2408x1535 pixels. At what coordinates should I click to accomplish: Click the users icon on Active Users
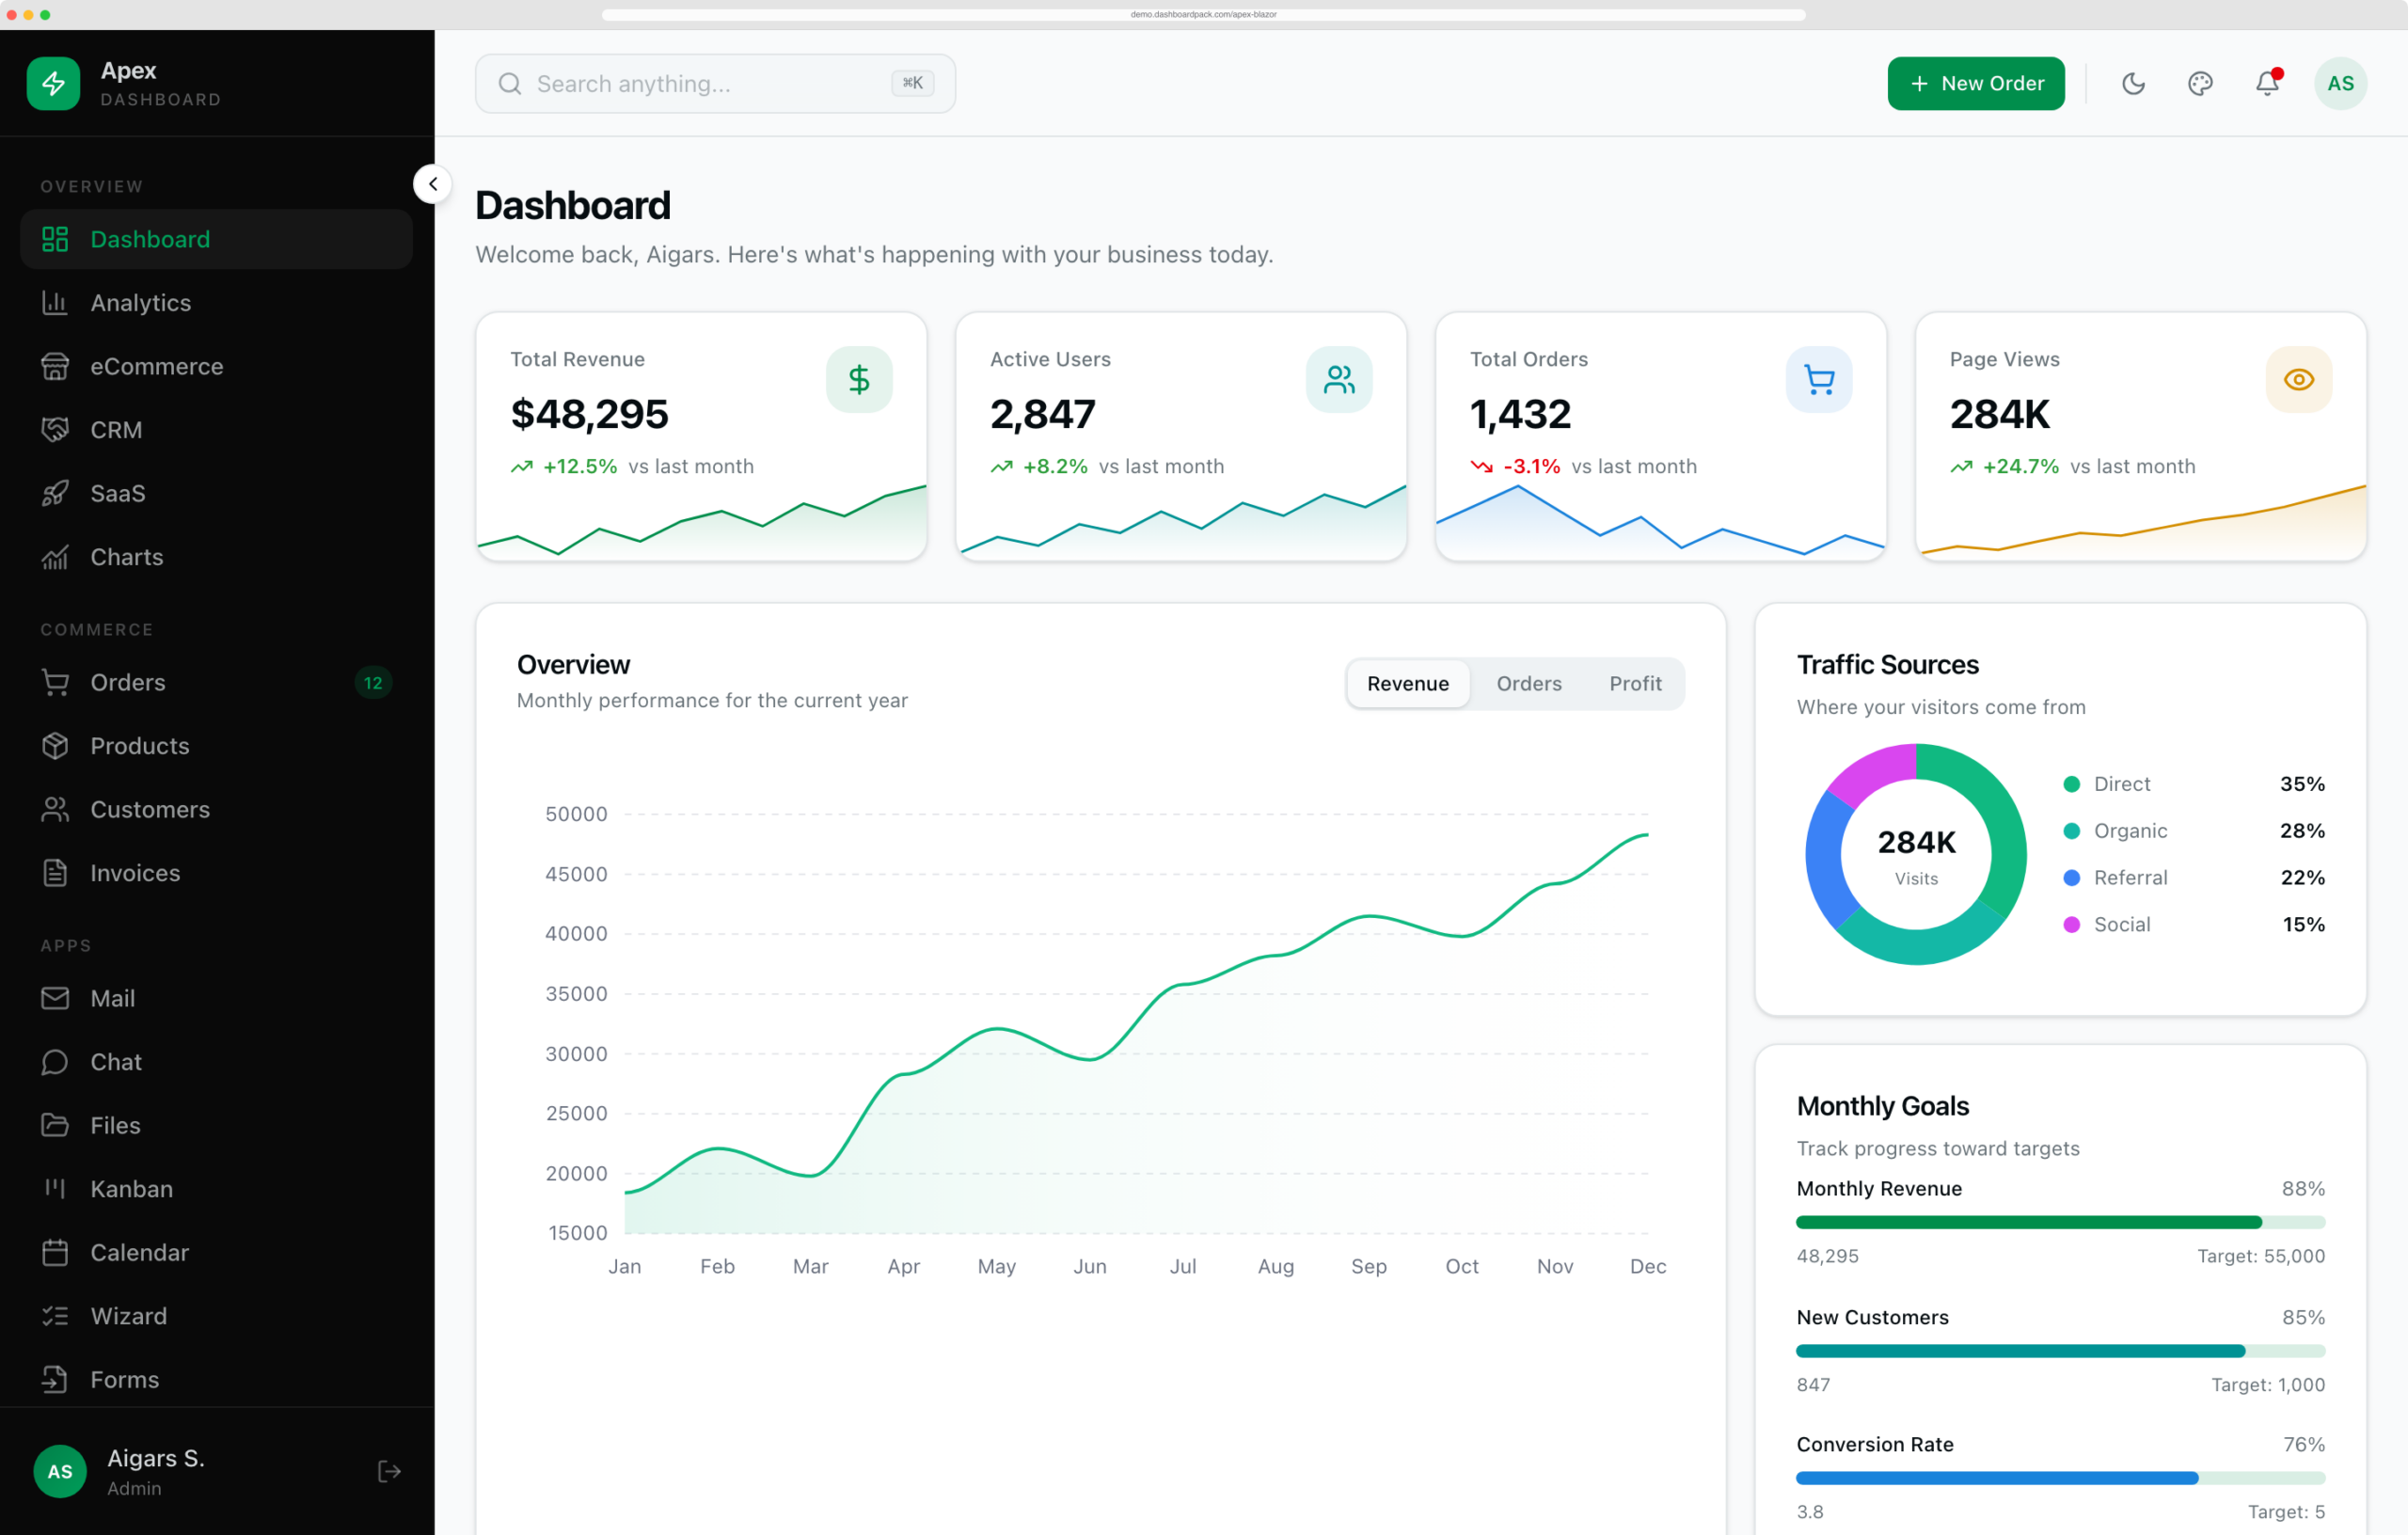point(1339,379)
